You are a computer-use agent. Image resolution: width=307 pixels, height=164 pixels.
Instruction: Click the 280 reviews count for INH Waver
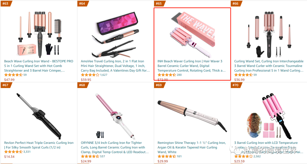click(x=179, y=75)
